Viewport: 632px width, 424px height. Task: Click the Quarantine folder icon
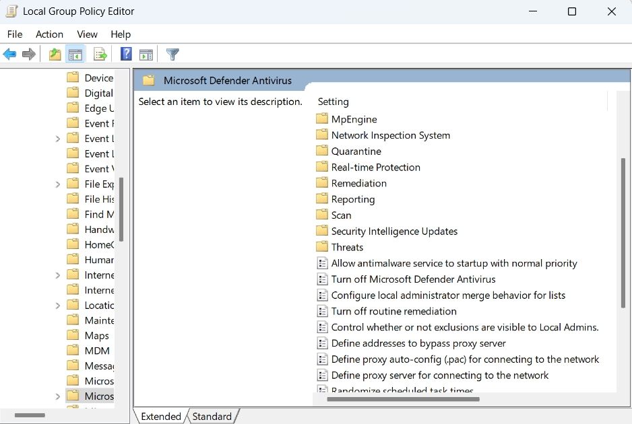[x=321, y=151]
